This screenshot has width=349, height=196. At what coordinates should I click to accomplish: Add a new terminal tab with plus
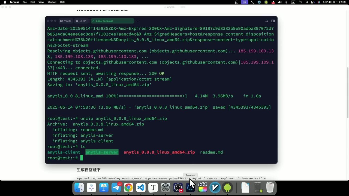[x=138, y=21]
